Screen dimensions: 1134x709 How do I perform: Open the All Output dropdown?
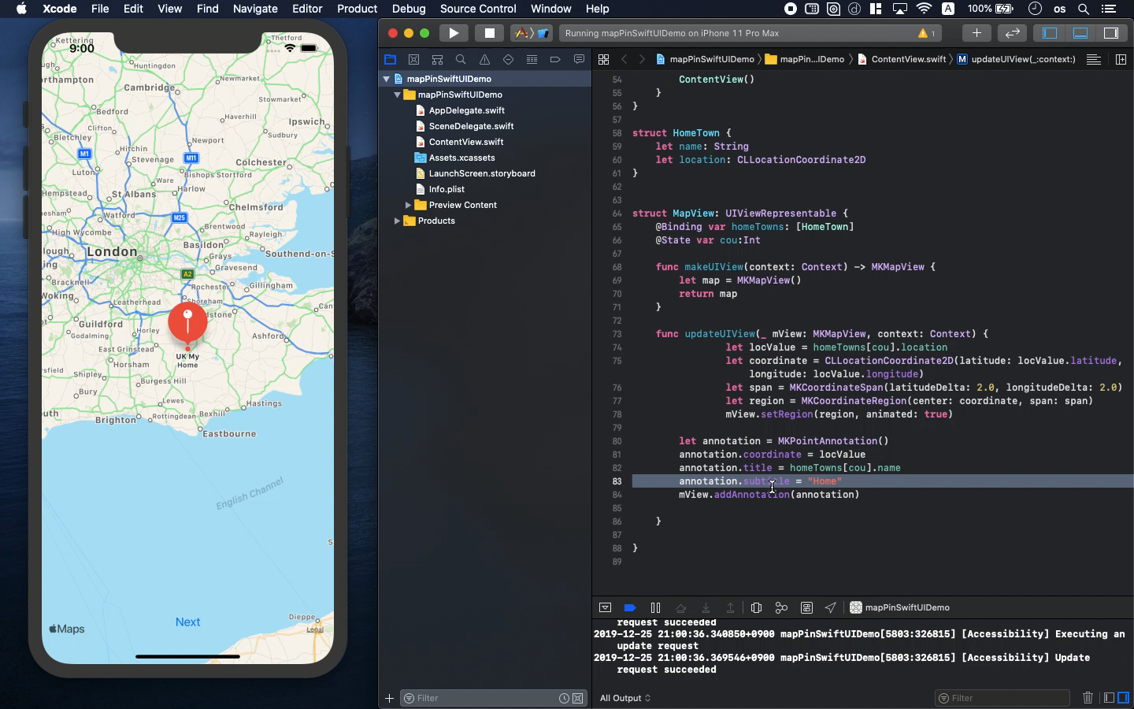point(625,698)
